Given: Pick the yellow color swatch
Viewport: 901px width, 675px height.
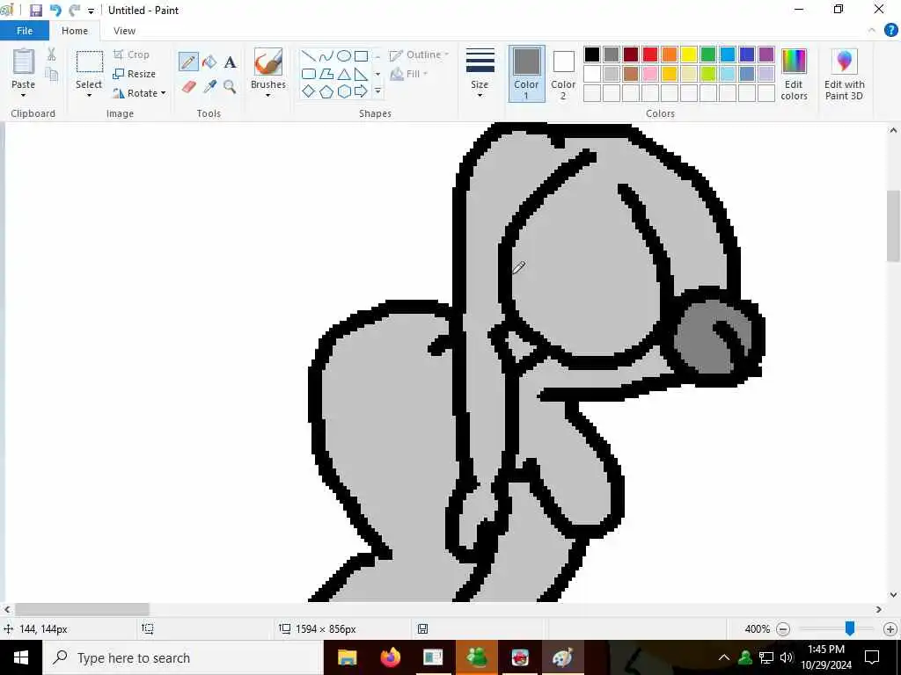Looking at the screenshot, I should tap(689, 54).
